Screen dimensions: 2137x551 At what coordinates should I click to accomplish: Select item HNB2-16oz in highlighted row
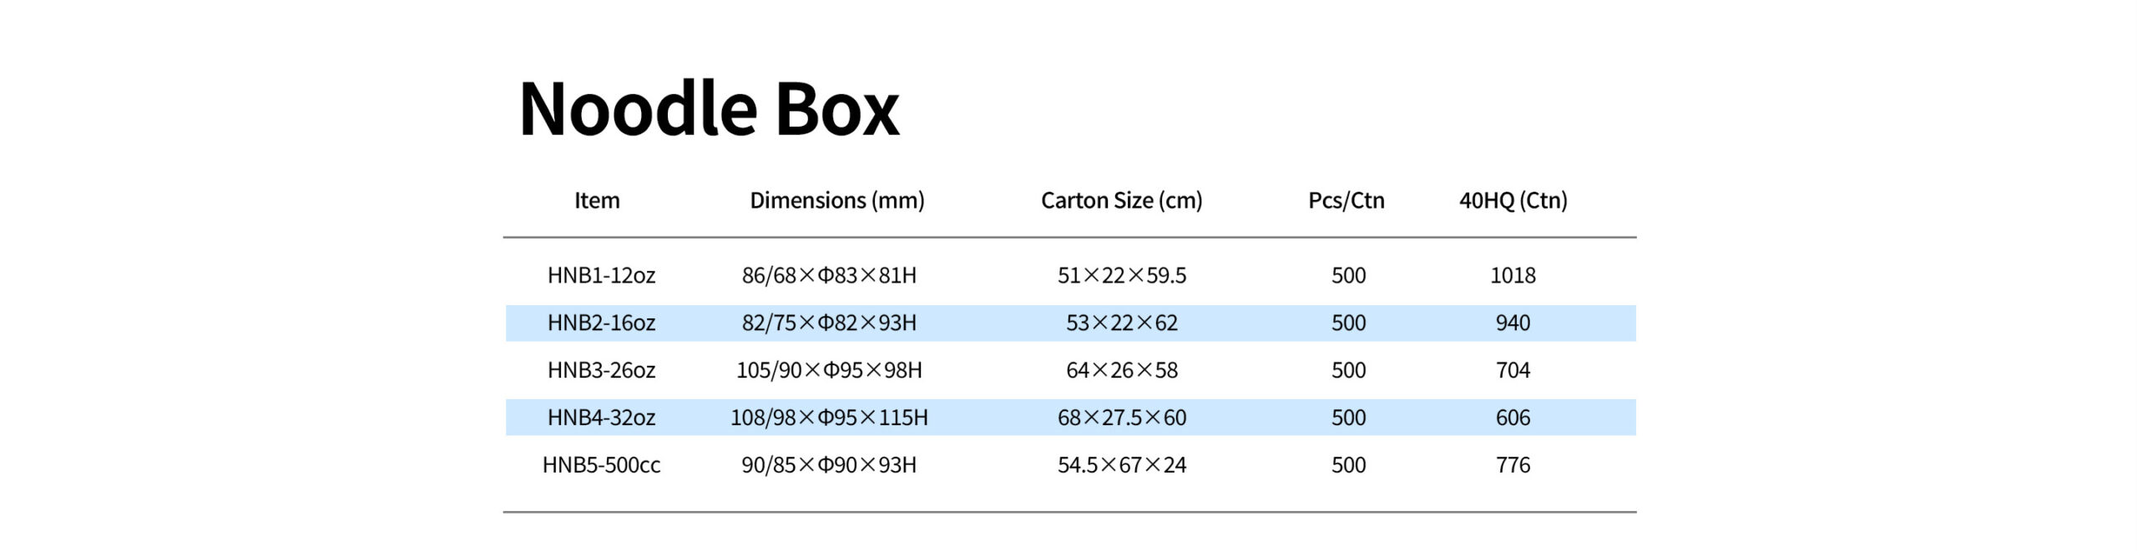click(601, 323)
